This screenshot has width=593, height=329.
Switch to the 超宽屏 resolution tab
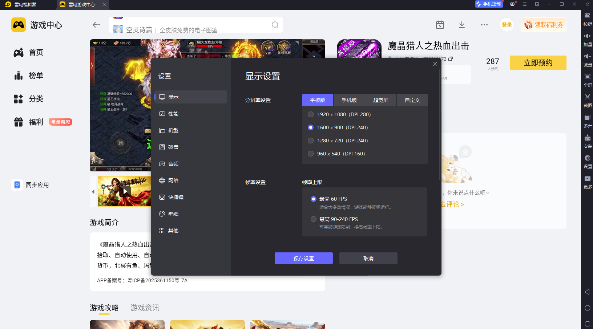[381, 100]
